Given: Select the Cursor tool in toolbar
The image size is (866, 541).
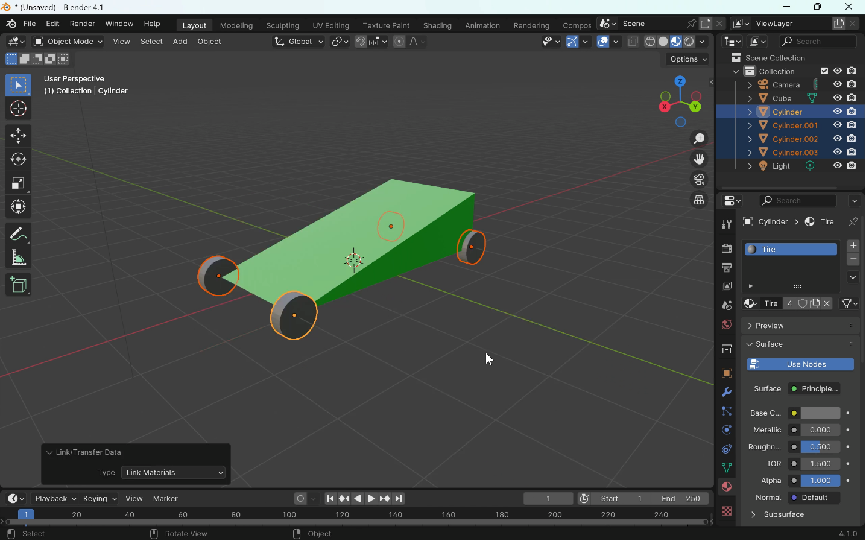Looking at the screenshot, I should tap(18, 109).
